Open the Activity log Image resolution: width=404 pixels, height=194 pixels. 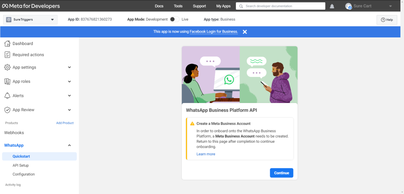click(13, 185)
